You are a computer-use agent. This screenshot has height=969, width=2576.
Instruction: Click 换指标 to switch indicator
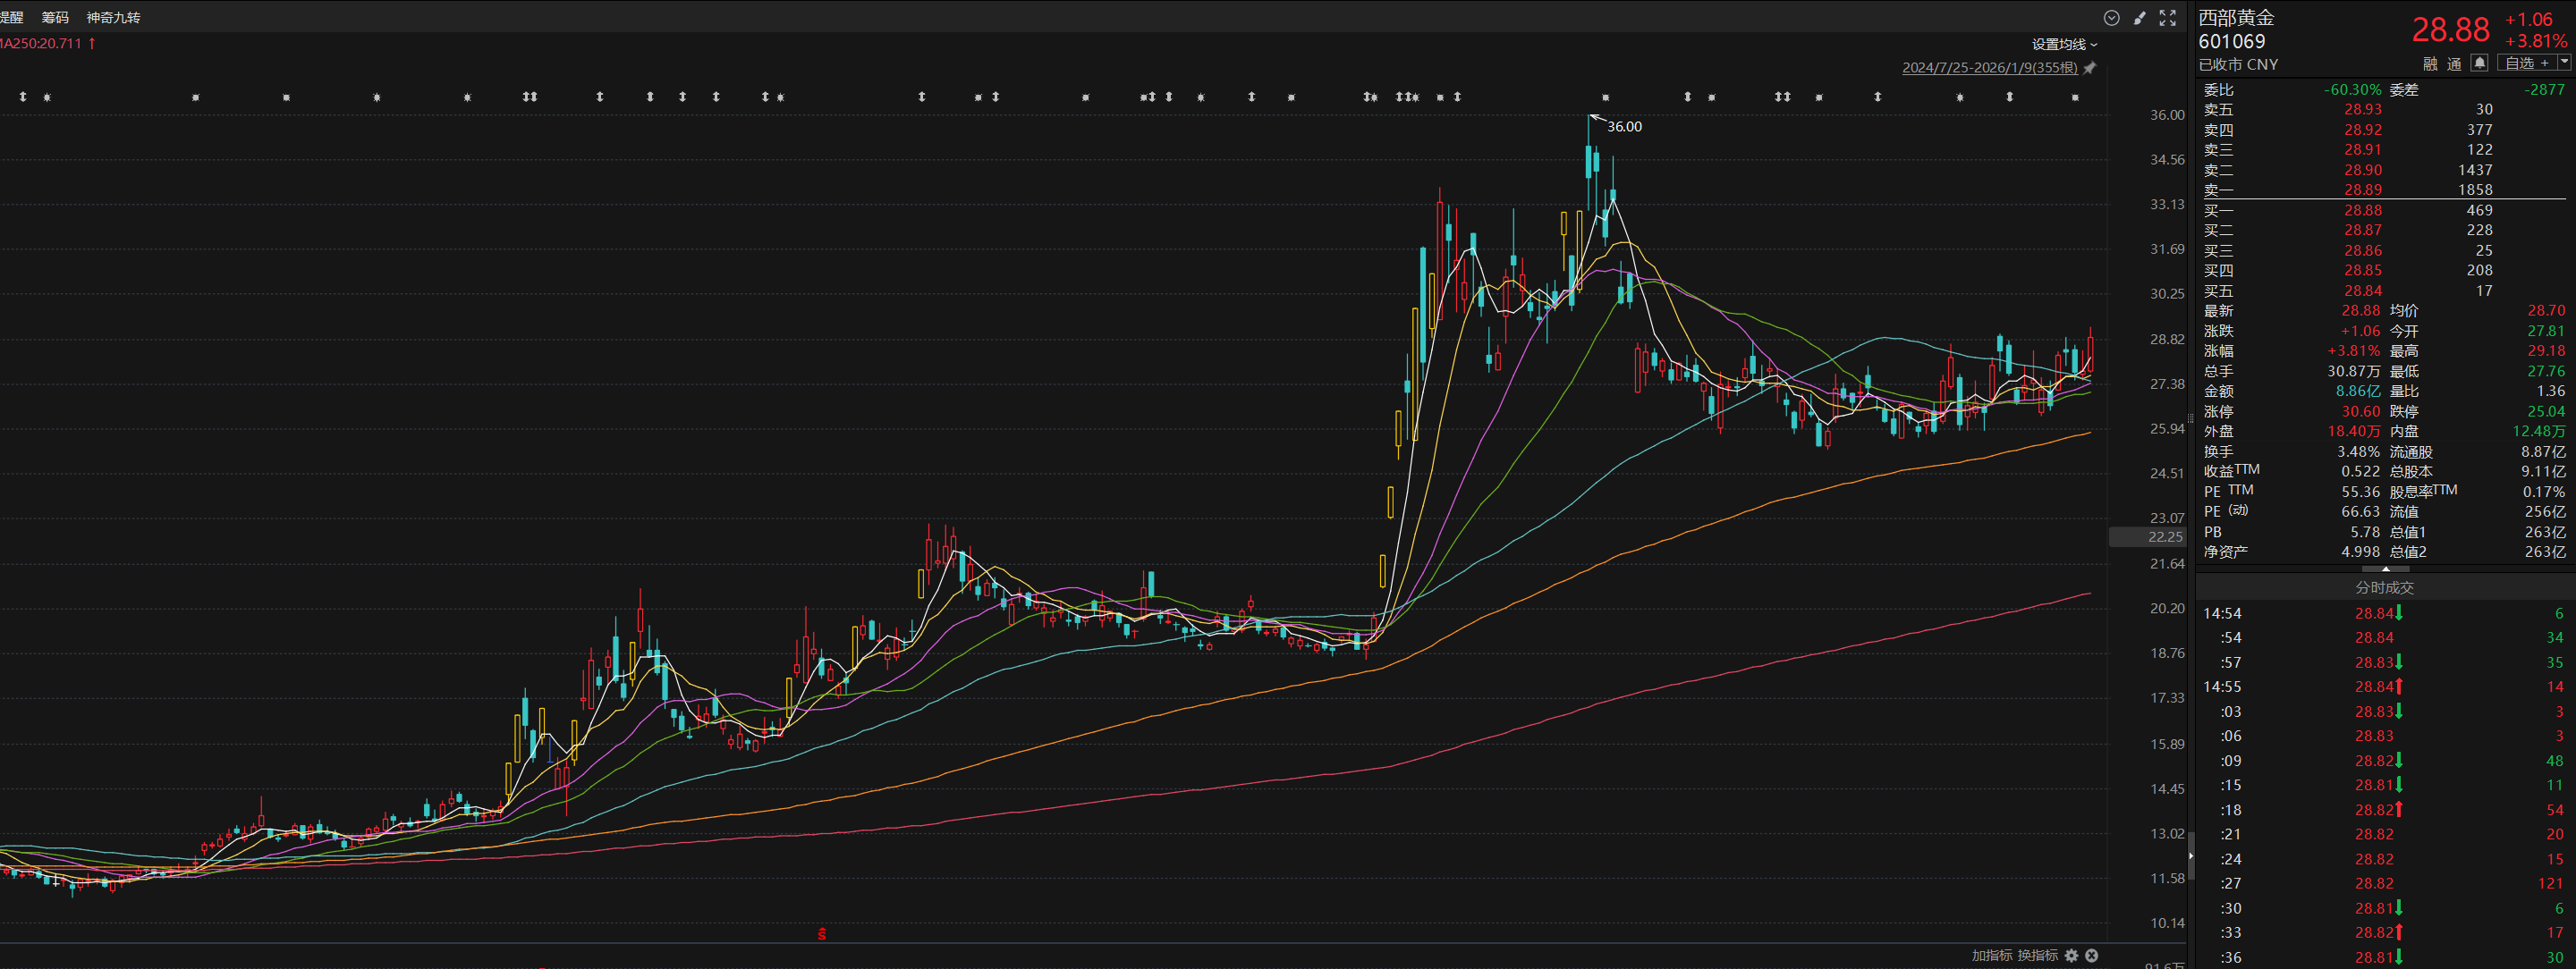pyautogui.click(x=2037, y=956)
